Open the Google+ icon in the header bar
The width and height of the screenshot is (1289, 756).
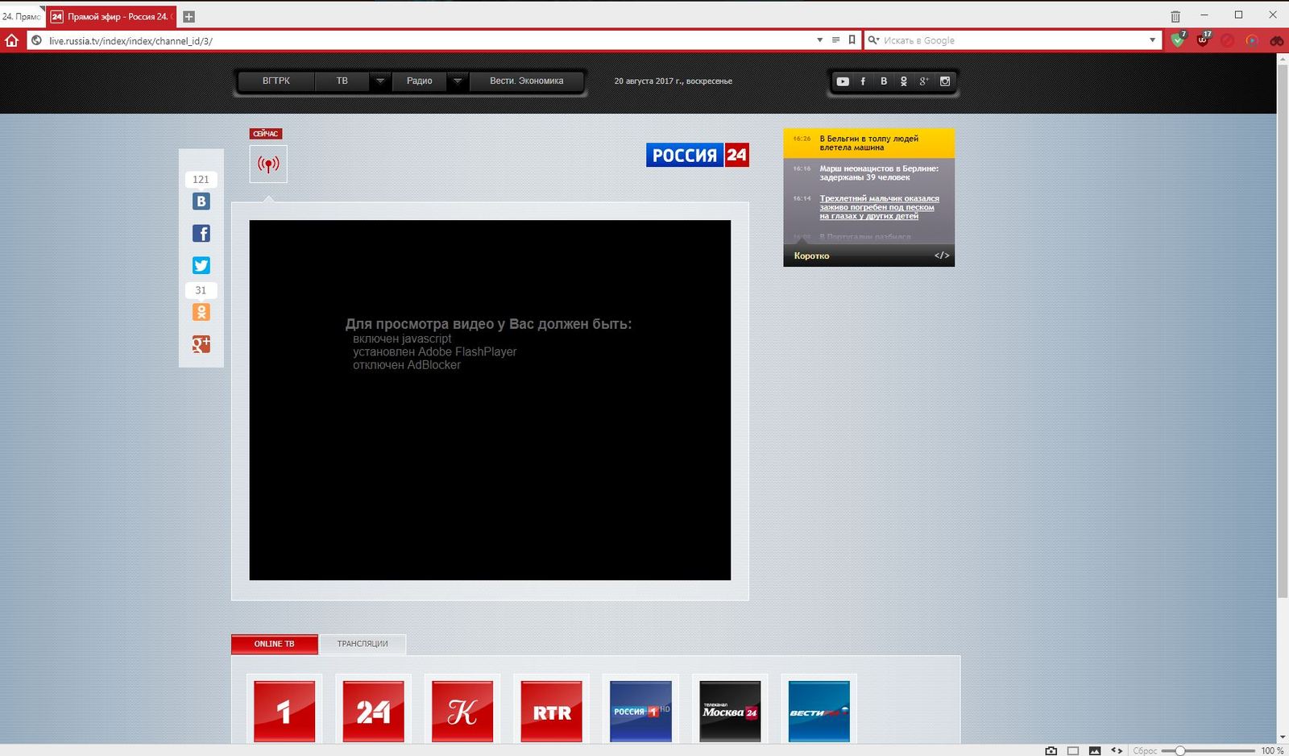click(924, 81)
